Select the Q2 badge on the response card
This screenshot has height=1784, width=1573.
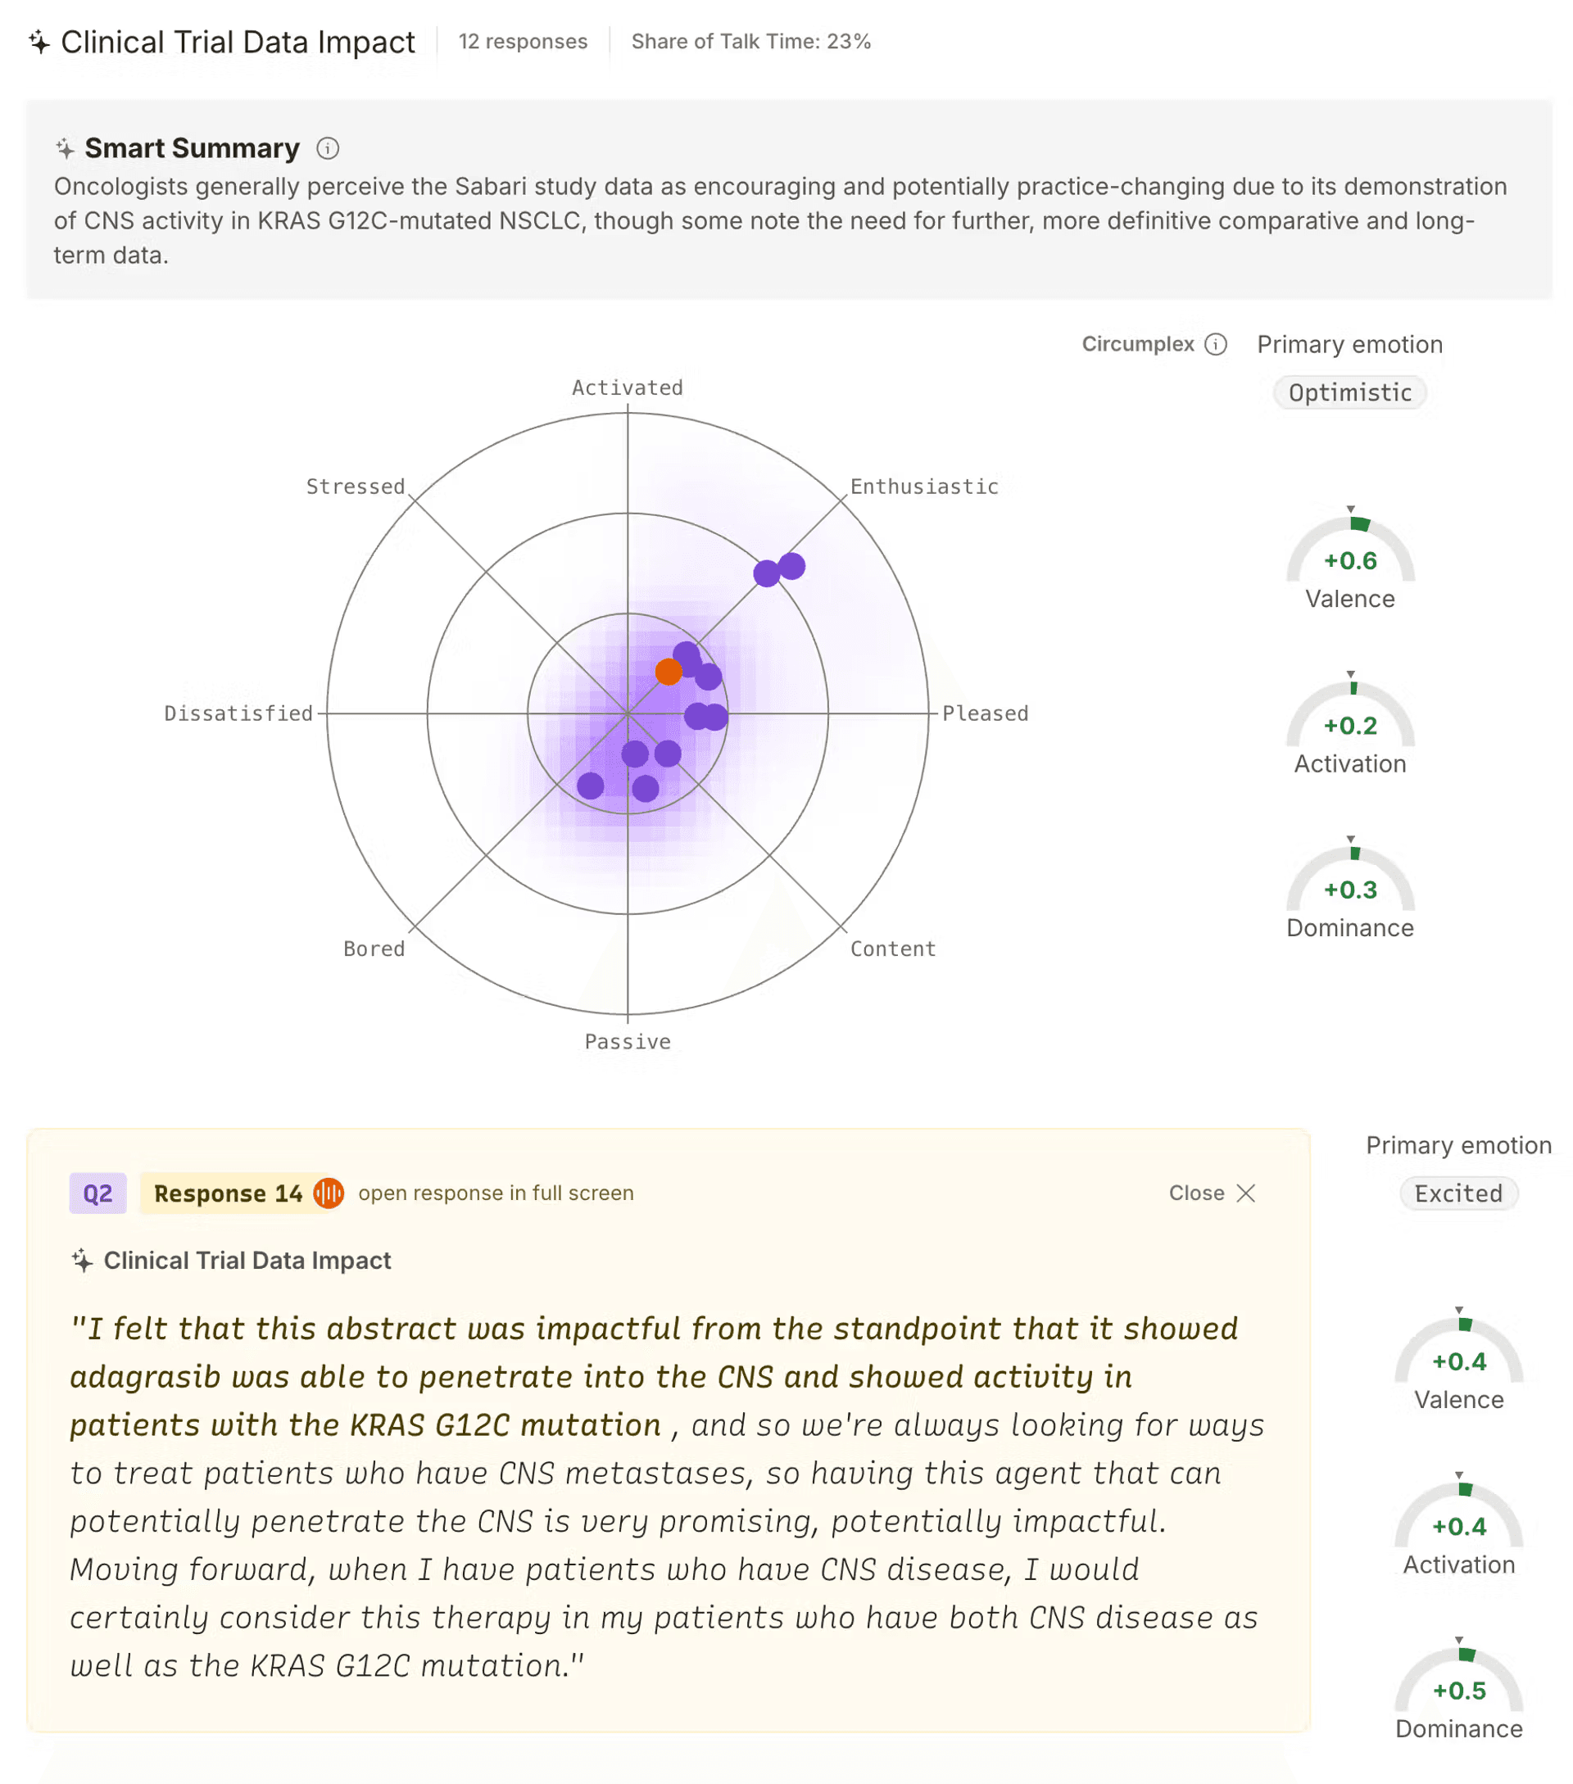pyautogui.click(x=97, y=1193)
